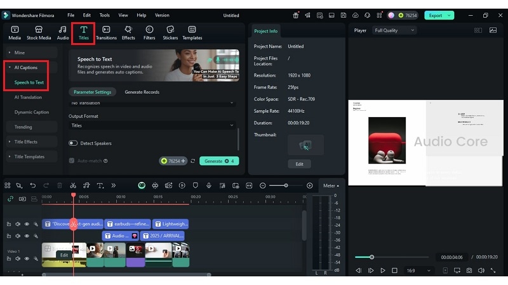
Task: Switch to the Audio tab
Action: 62,33
